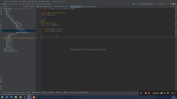Click in the editor after lastName field
Viewport: 177px width, 99px height.
[x=62, y=31]
